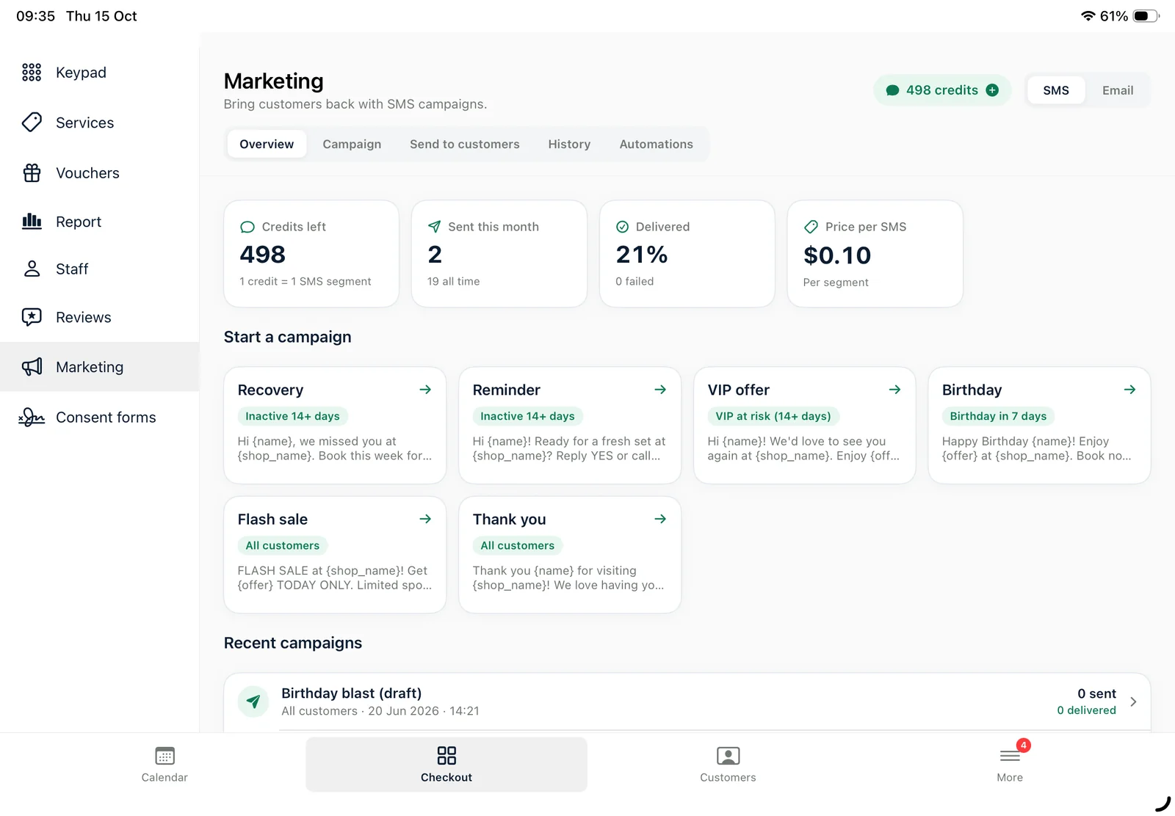Click the arrow on Recovery card
Viewport: 1175px width, 816px height.
point(425,390)
